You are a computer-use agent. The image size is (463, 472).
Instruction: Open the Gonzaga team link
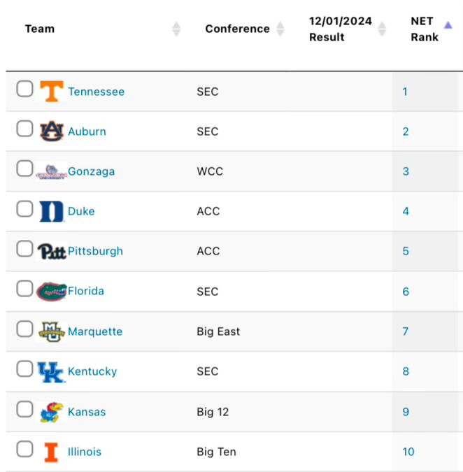point(91,171)
